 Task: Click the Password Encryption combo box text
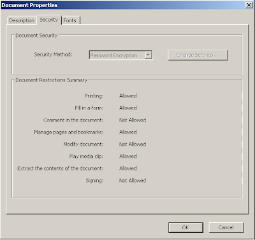tap(114, 55)
